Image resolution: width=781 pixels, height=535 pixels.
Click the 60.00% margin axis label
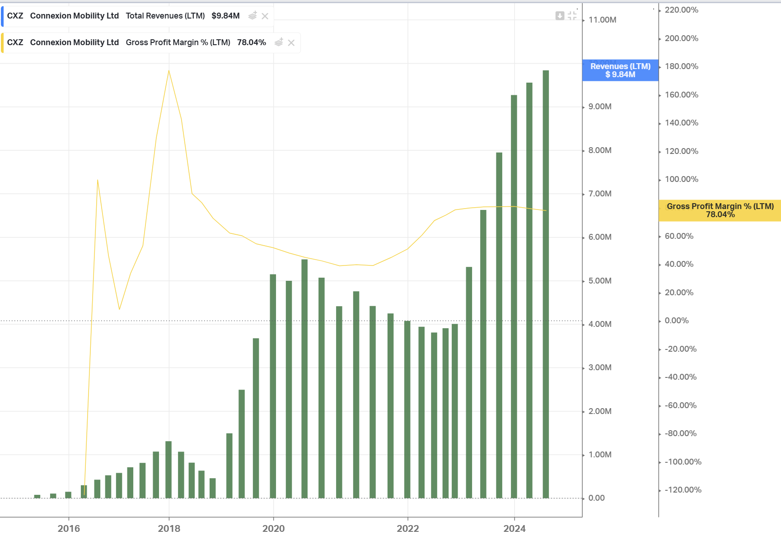tap(679, 236)
